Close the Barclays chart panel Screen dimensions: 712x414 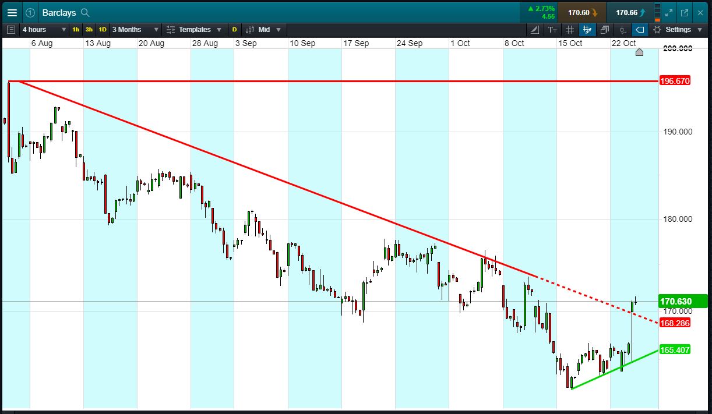[x=700, y=12]
